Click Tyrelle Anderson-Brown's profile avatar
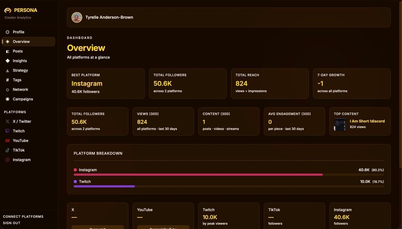402x229 pixels. pyautogui.click(x=77, y=17)
